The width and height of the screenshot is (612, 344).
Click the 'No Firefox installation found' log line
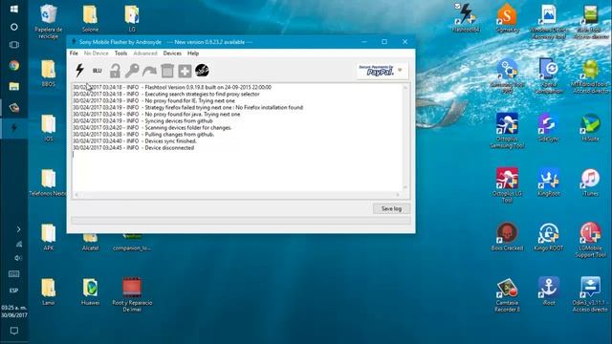187,107
